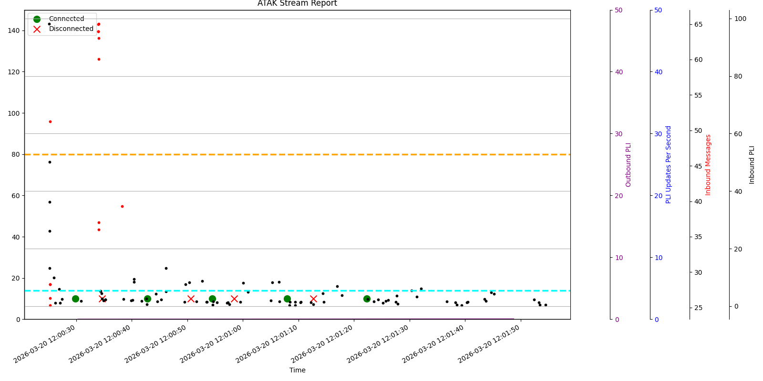Click the "ATAK Stream Report" chart title
The image size is (763, 381).
tap(297, 4)
